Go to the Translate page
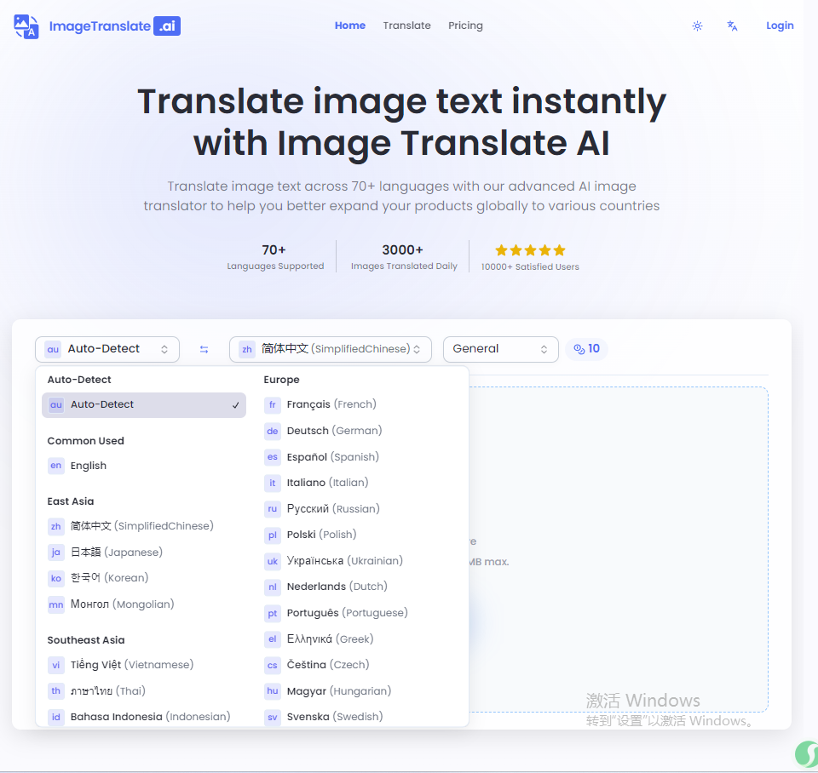 pyautogui.click(x=407, y=26)
